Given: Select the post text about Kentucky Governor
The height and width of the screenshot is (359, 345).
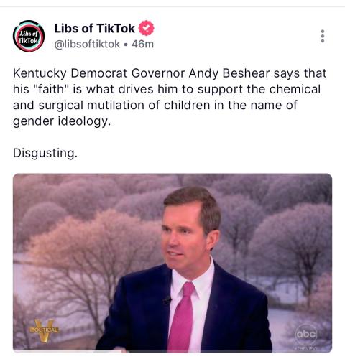Looking at the screenshot, I should click(170, 97).
